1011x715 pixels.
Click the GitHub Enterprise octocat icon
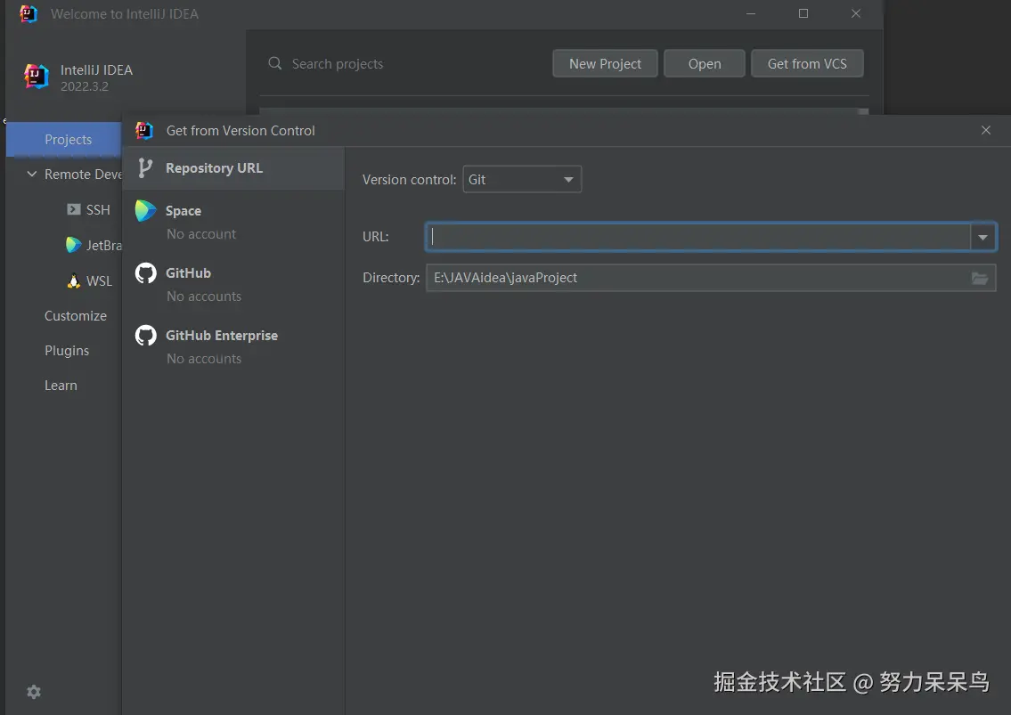146,336
